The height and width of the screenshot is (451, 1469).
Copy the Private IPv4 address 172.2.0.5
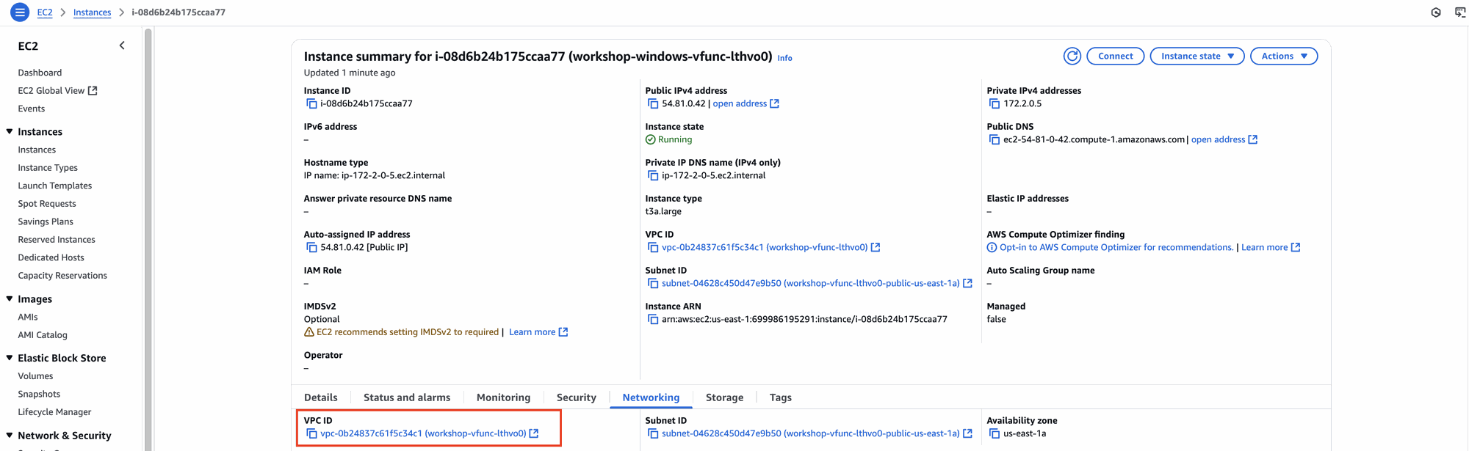point(995,104)
